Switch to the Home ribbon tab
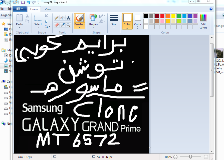 34,9
